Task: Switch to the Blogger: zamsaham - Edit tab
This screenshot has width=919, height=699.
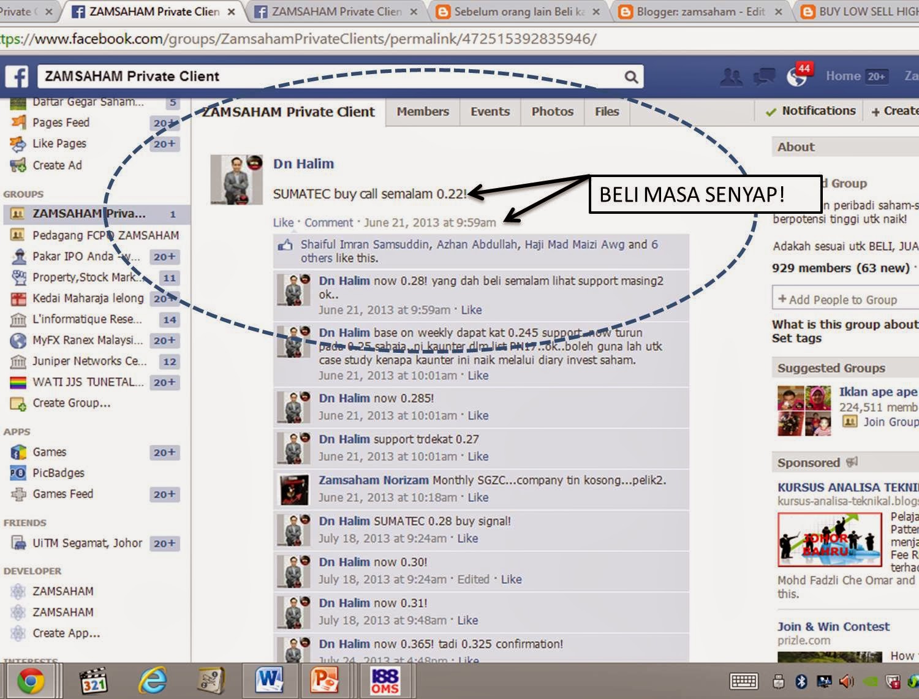Action: click(x=701, y=12)
